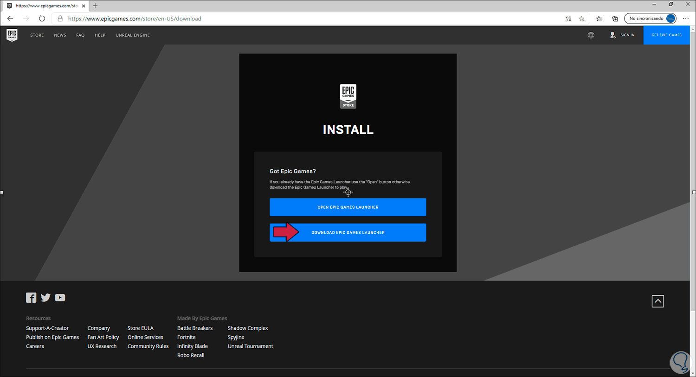Refresh the current page
Screen dimensions: 696x377
coord(42,19)
